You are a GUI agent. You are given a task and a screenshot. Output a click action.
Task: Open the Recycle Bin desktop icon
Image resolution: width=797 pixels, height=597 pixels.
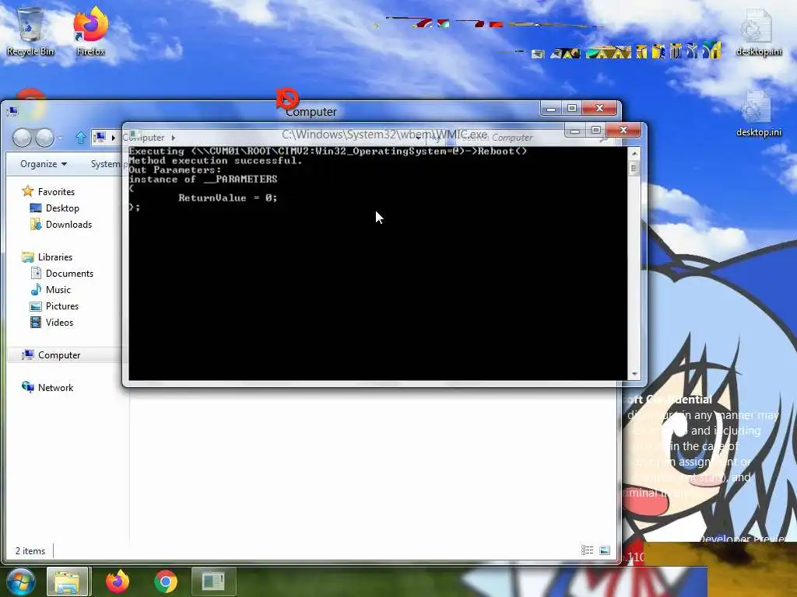coord(30,31)
